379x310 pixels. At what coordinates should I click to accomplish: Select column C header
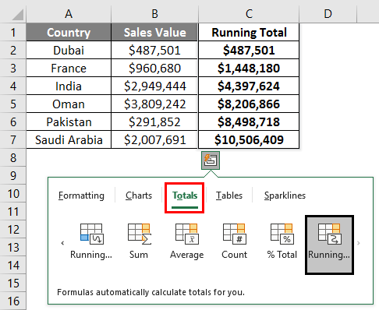click(249, 14)
